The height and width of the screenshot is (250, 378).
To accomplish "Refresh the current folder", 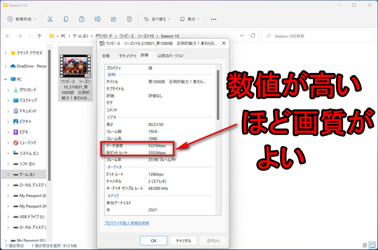I will point(253,36).
